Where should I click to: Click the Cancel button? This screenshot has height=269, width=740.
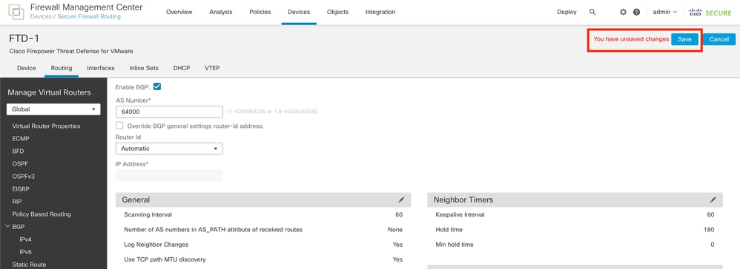point(718,39)
